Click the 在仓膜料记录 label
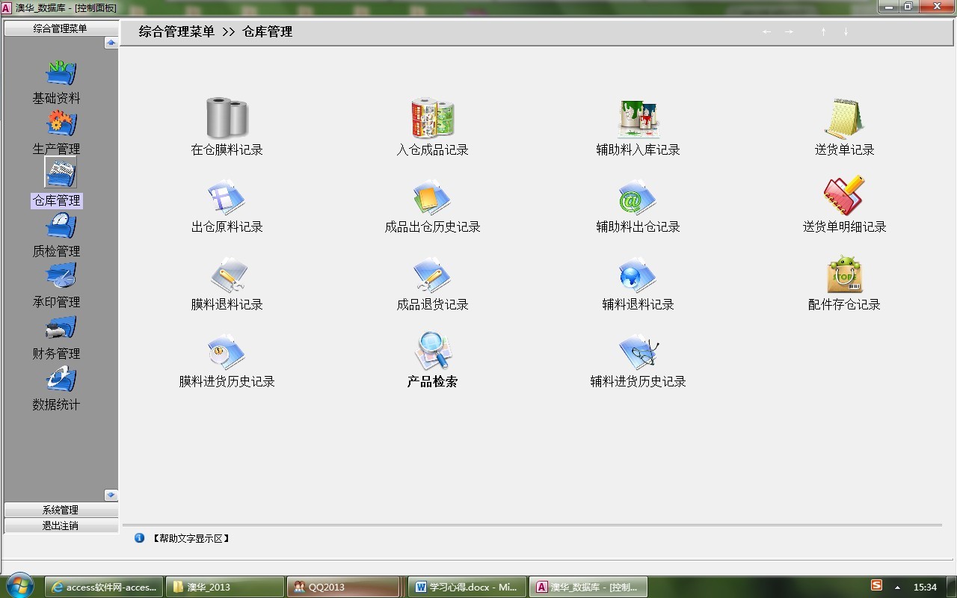 coord(227,149)
